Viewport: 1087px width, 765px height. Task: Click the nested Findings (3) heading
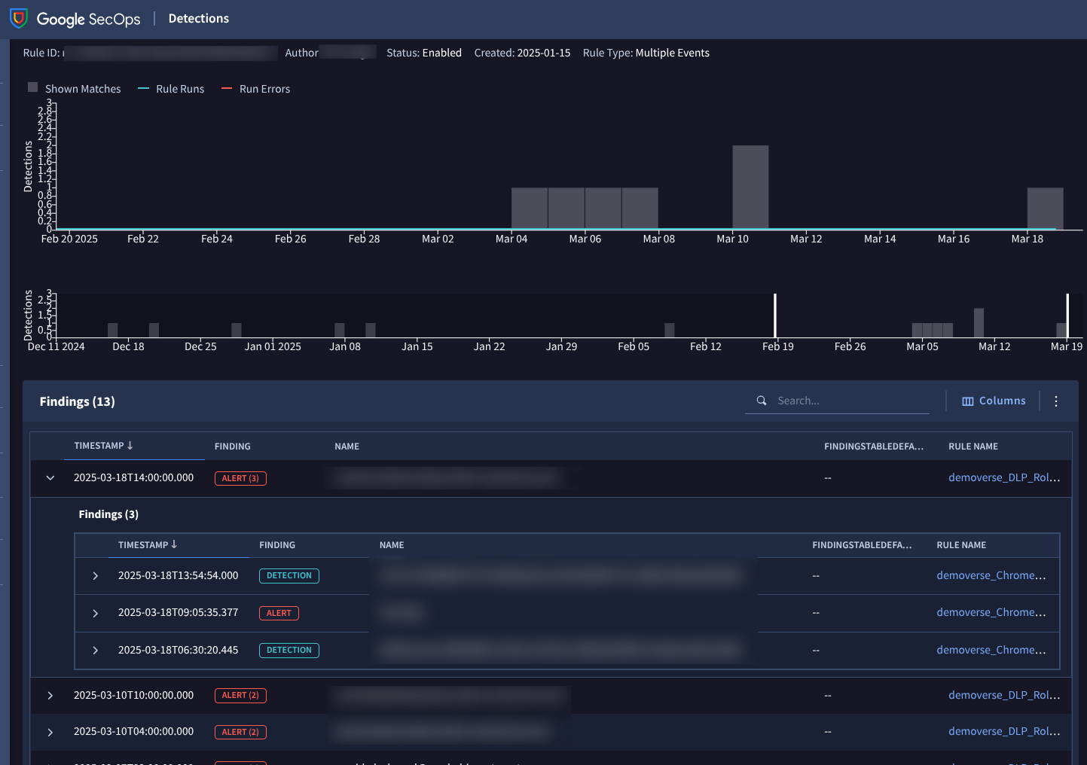pyautogui.click(x=108, y=514)
